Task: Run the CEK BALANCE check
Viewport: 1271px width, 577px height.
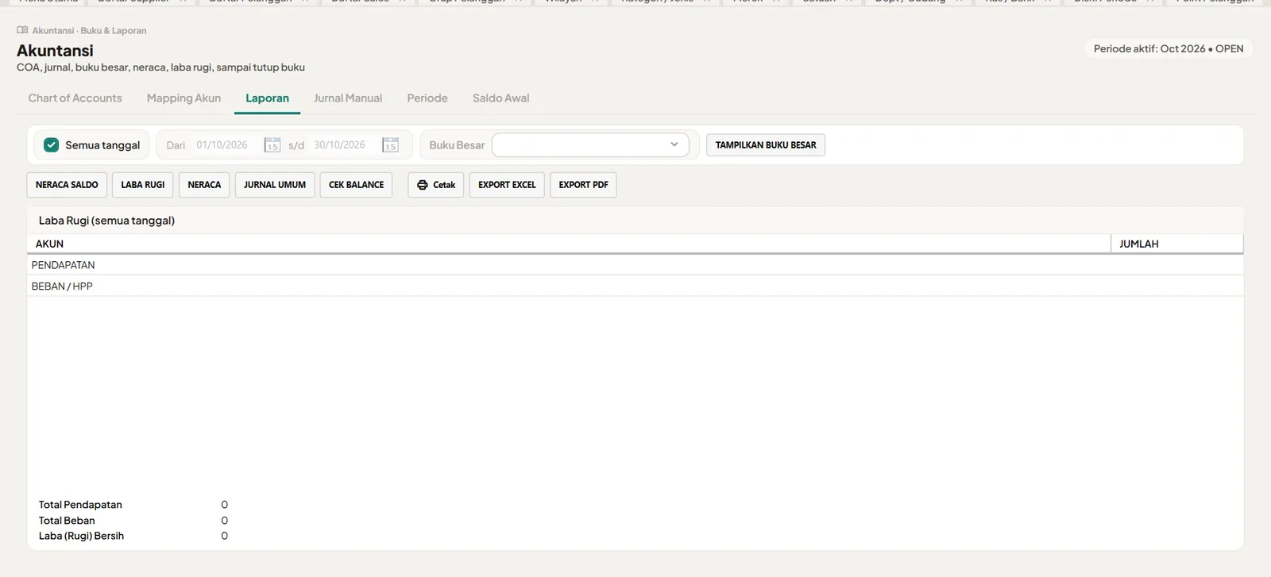Action: pos(357,185)
